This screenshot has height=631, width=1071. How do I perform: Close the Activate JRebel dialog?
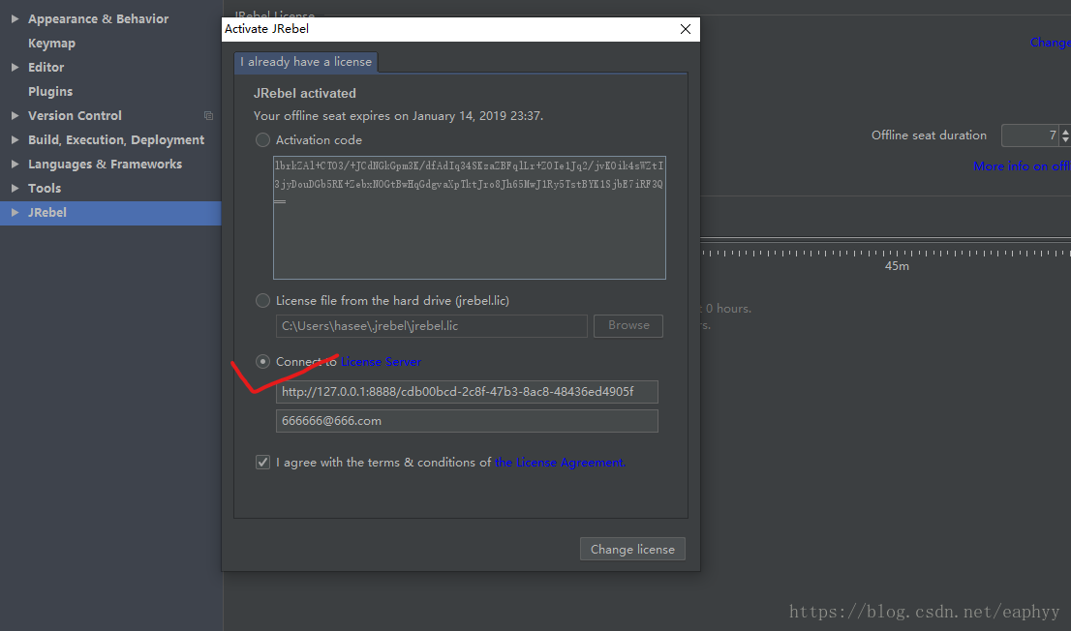click(685, 29)
